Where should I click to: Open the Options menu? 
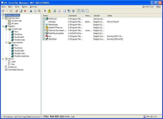(x=33, y=7)
